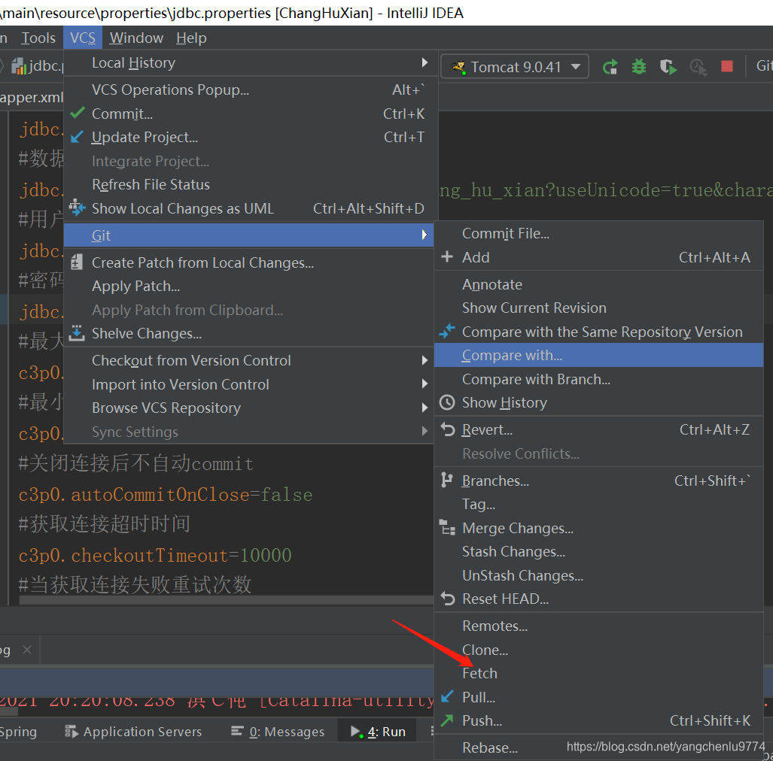Select Compare with the Same Repository Version
This screenshot has width=773, height=761.
tap(599, 332)
